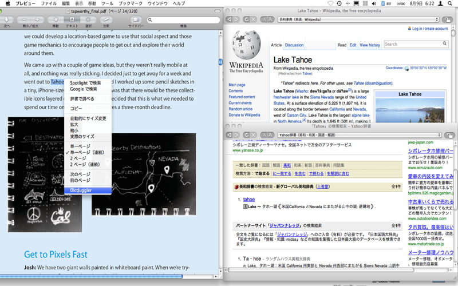
Task: Reload the Yahoo!辞書 window
Action: click(247, 135)
